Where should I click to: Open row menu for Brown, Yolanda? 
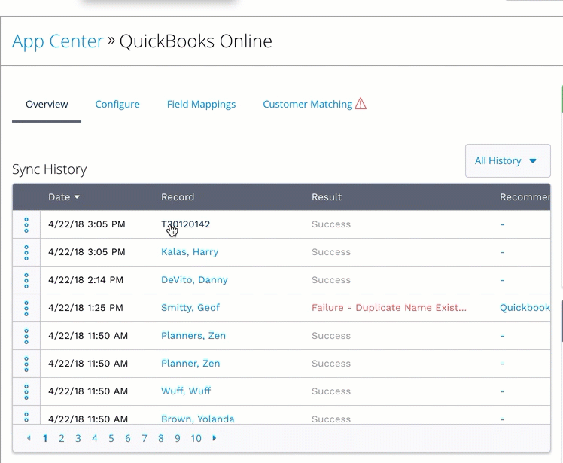[26, 417]
